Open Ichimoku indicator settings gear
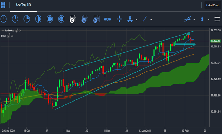 (17, 30)
